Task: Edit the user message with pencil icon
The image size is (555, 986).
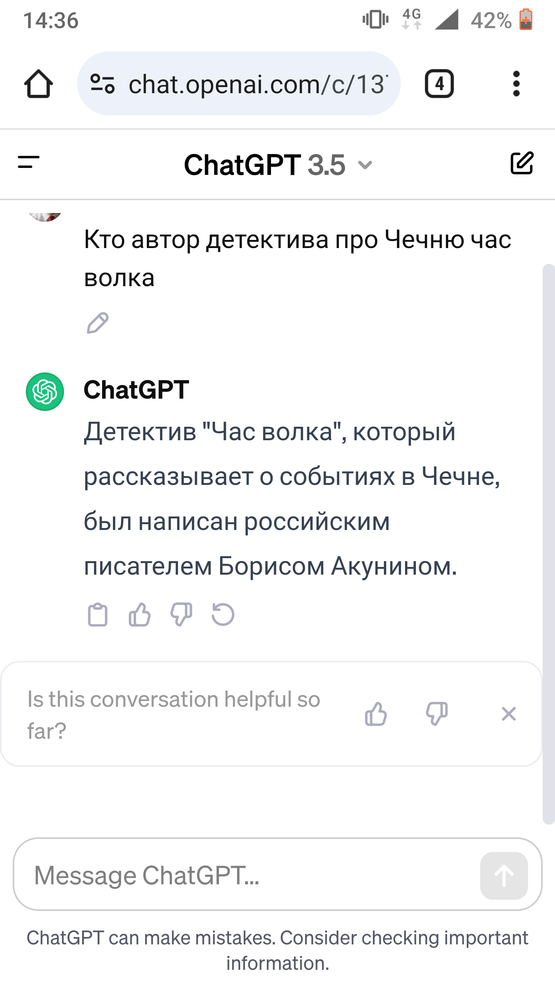Action: pos(98,323)
